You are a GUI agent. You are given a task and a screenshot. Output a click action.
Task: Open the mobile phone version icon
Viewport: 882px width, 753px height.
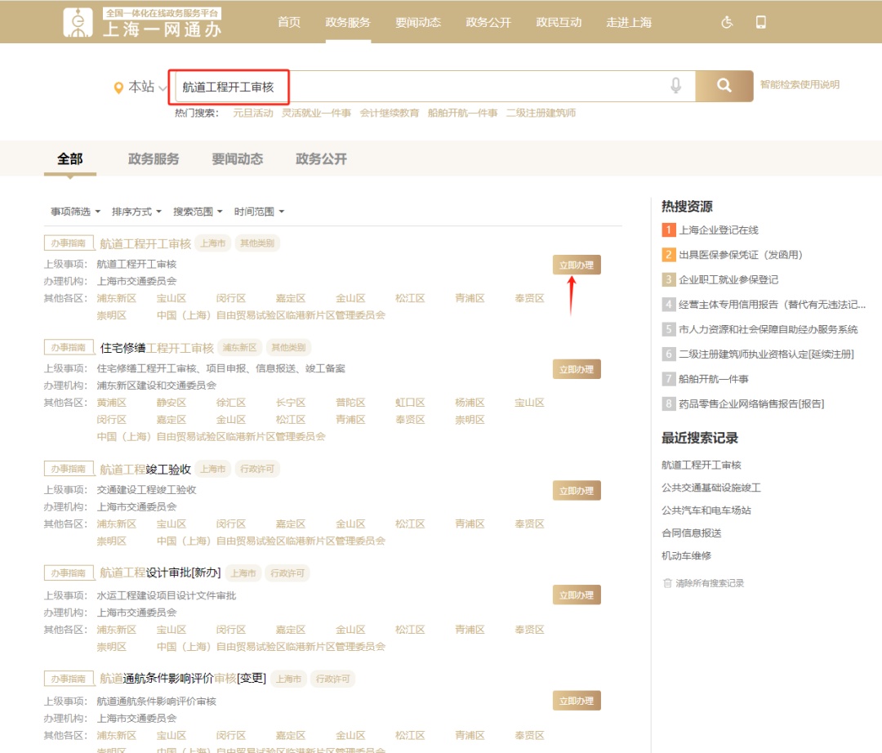tap(761, 22)
